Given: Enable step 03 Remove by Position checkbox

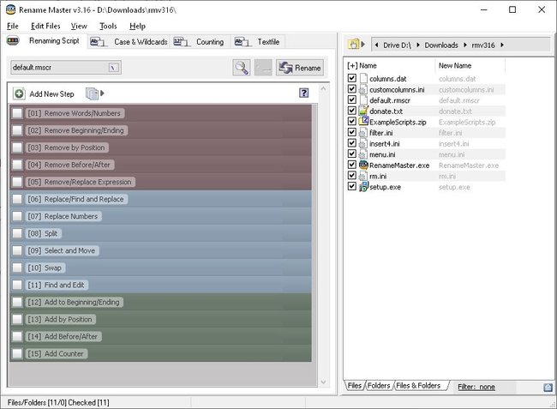Looking at the screenshot, I should coord(17,147).
